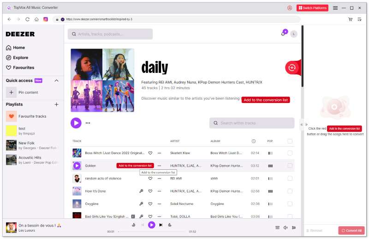The width and height of the screenshot is (369, 239).
Task: Click the Artists, tracks, podcasts search field
Action: [110, 34]
